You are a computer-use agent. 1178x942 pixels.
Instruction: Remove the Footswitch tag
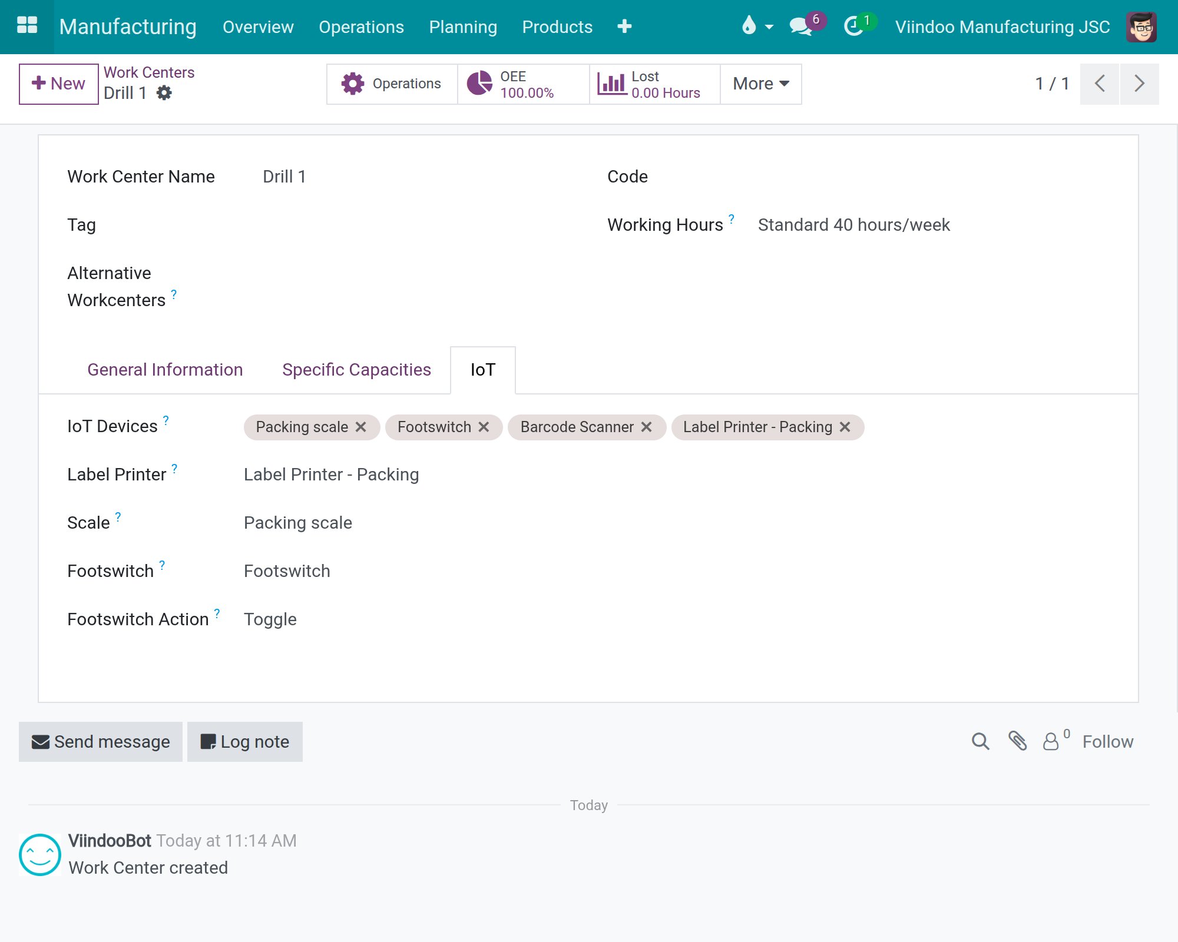pyautogui.click(x=484, y=427)
